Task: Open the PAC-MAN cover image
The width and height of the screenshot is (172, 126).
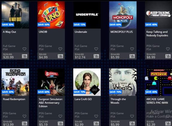Action: pyautogui.click(x=159, y=82)
